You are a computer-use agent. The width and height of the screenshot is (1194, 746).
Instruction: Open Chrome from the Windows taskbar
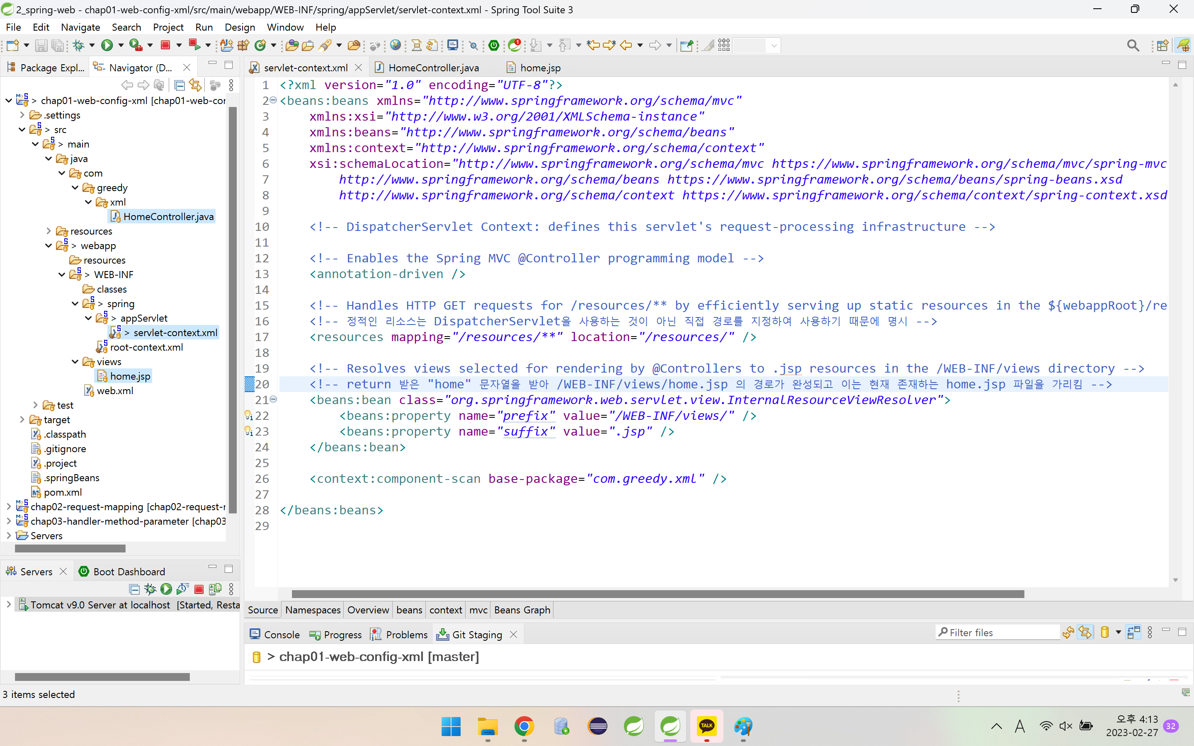(524, 726)
